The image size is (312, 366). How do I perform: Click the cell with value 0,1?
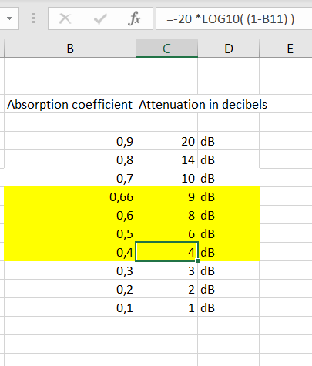(70, 307)
